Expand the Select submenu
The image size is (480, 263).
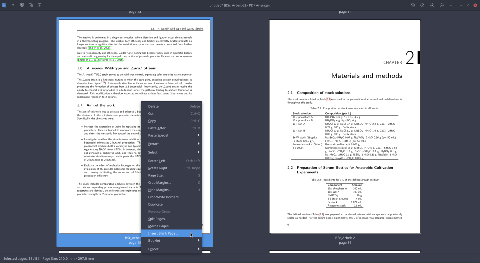click(x=171, y=152)
